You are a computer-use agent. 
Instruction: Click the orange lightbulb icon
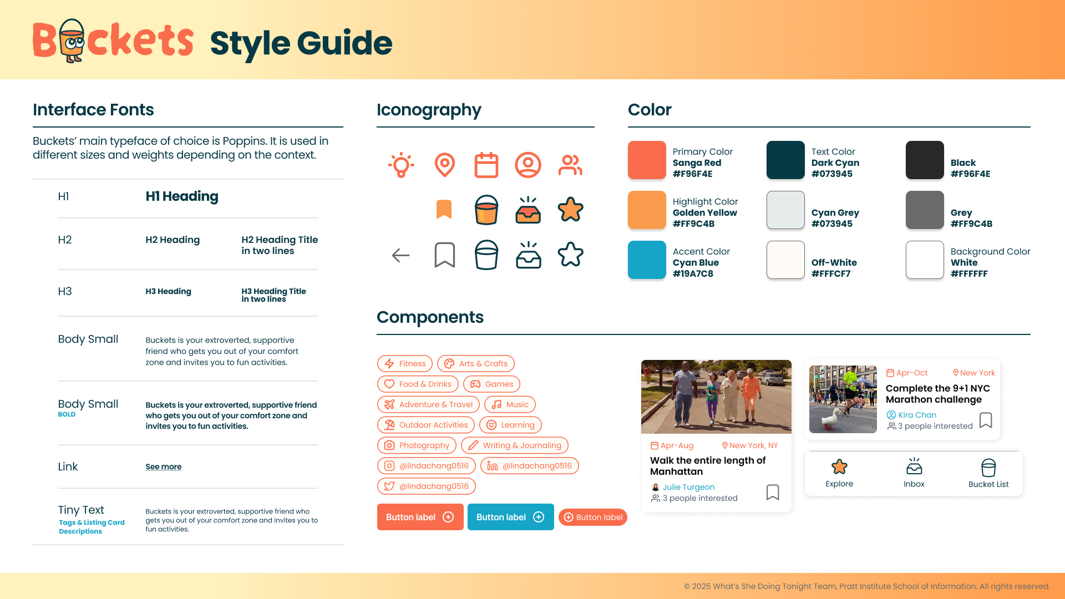(401, 165)
